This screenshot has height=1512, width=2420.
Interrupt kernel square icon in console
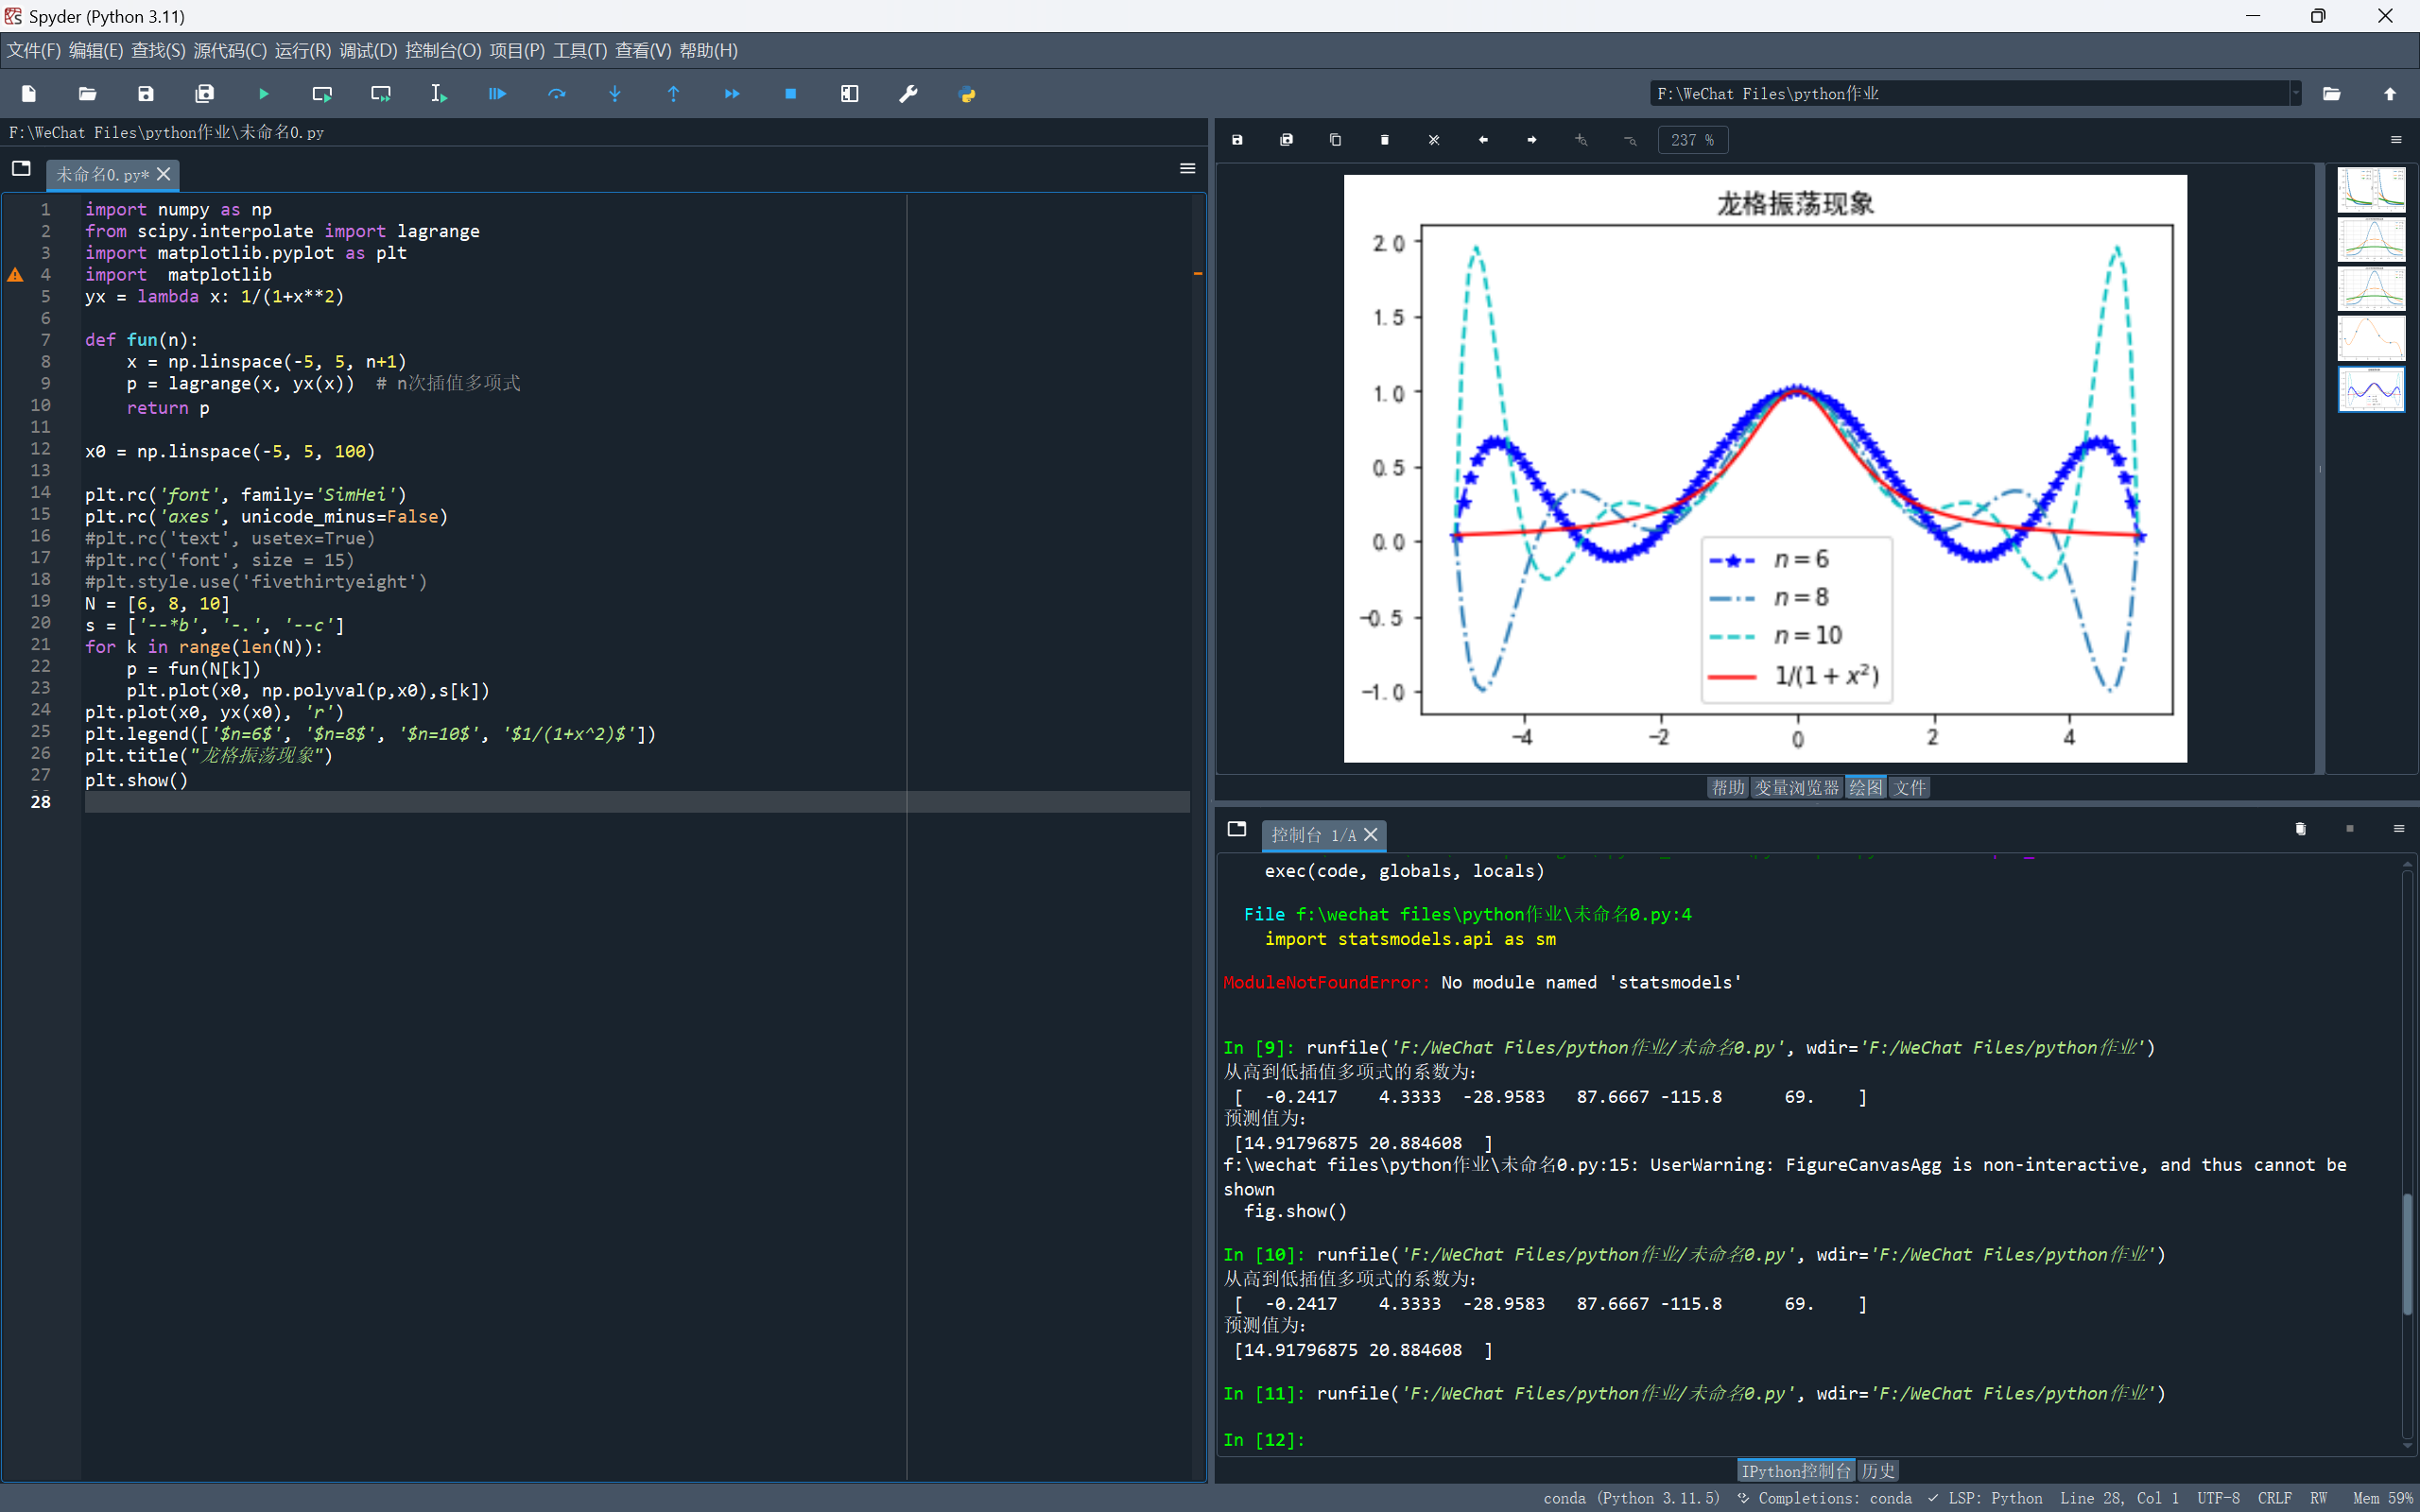point(2350,829)
